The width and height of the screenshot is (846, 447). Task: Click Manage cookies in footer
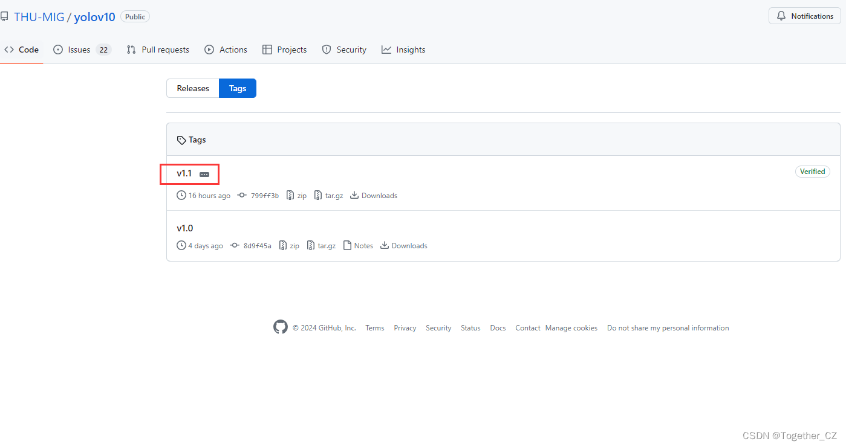[571, 328]
